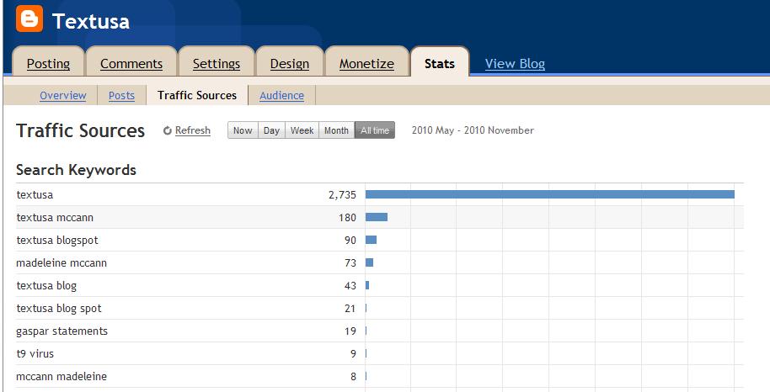
Task: Click the Search Keywords heading
Action: pos(76,170)
